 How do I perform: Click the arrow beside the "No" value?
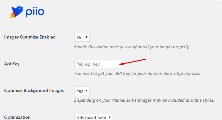(87, 37)
